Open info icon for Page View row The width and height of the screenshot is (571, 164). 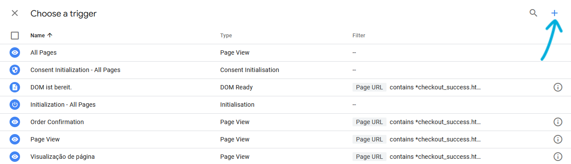click(x=558, y=139)
